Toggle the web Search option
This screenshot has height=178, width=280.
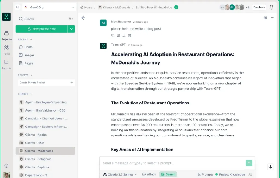point(168,174)
